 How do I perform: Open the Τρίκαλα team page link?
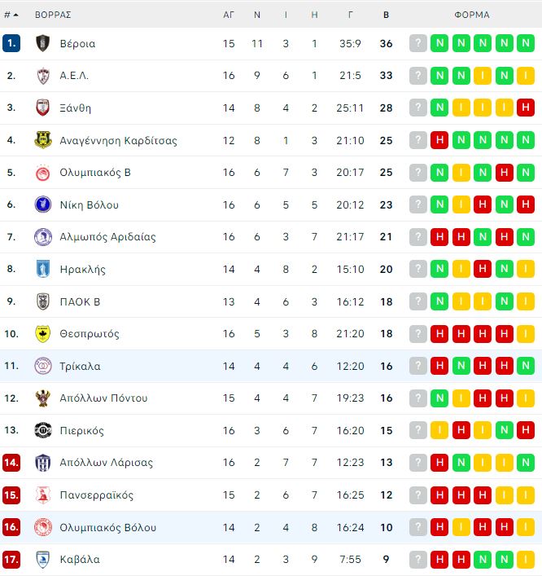tap(80, 367)
